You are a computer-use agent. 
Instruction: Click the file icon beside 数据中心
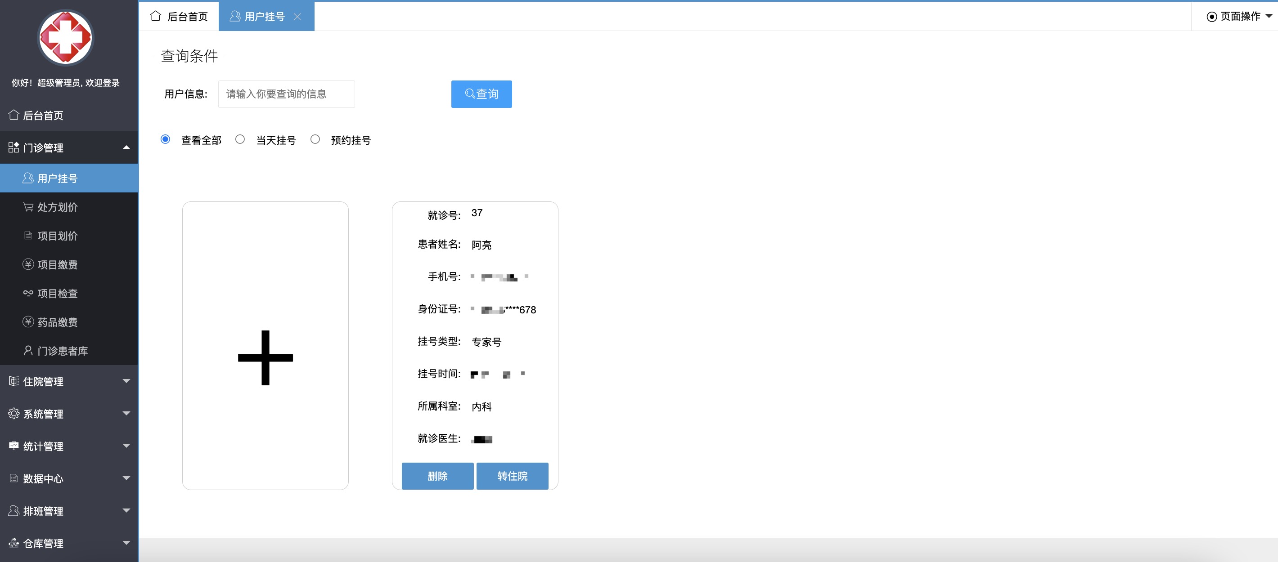pos(14,478)
